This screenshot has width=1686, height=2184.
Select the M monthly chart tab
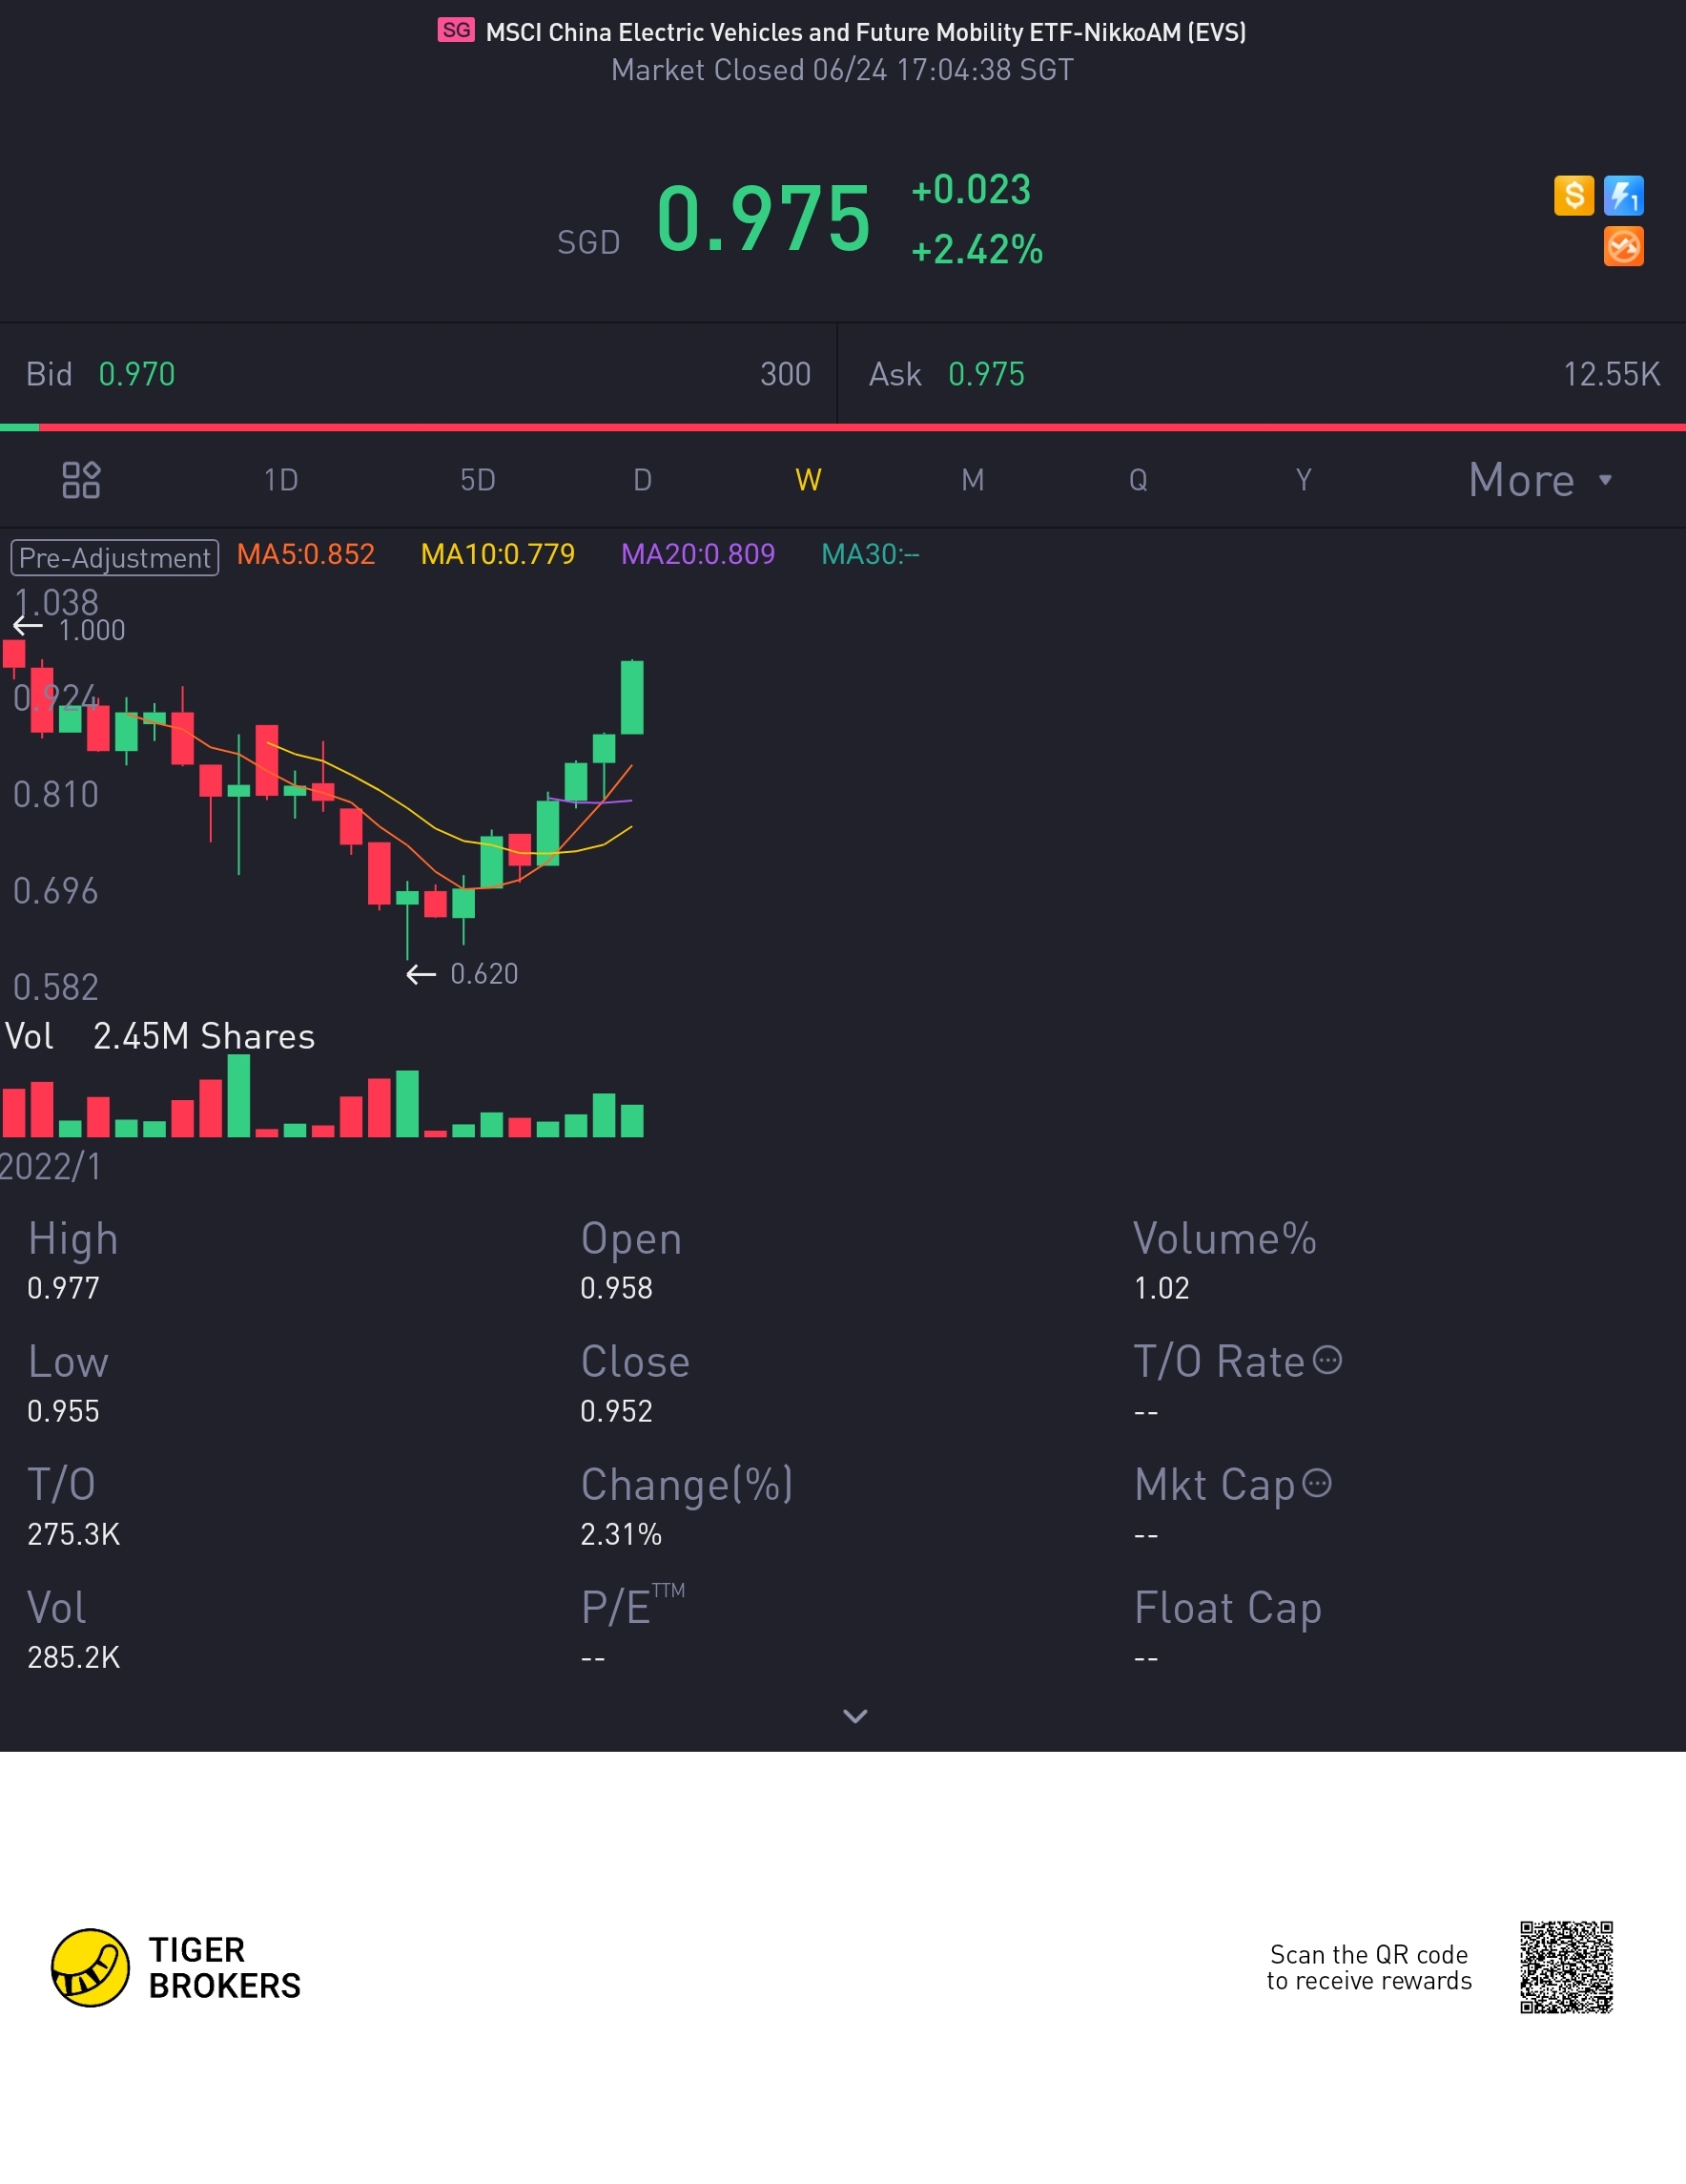(x=973, y=480)
